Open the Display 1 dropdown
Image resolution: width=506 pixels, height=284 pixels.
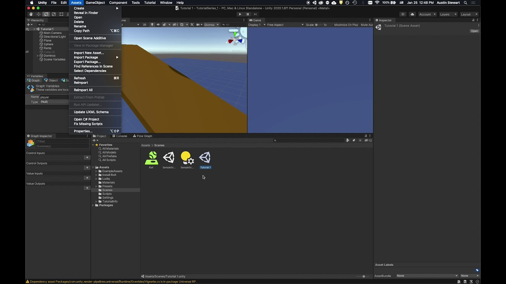click(x=257, y=25)
